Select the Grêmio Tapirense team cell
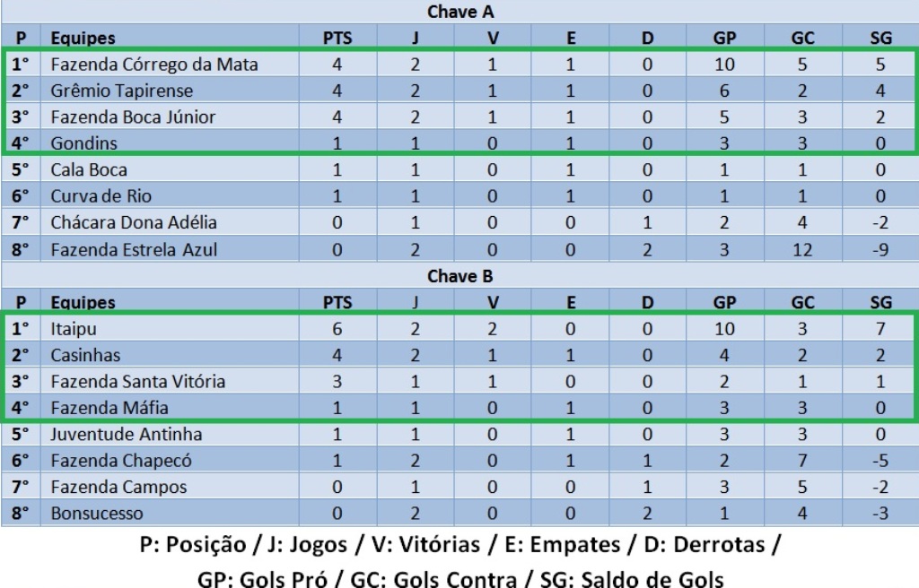Viewport: 919px width, 588px height. coord(121,91)
